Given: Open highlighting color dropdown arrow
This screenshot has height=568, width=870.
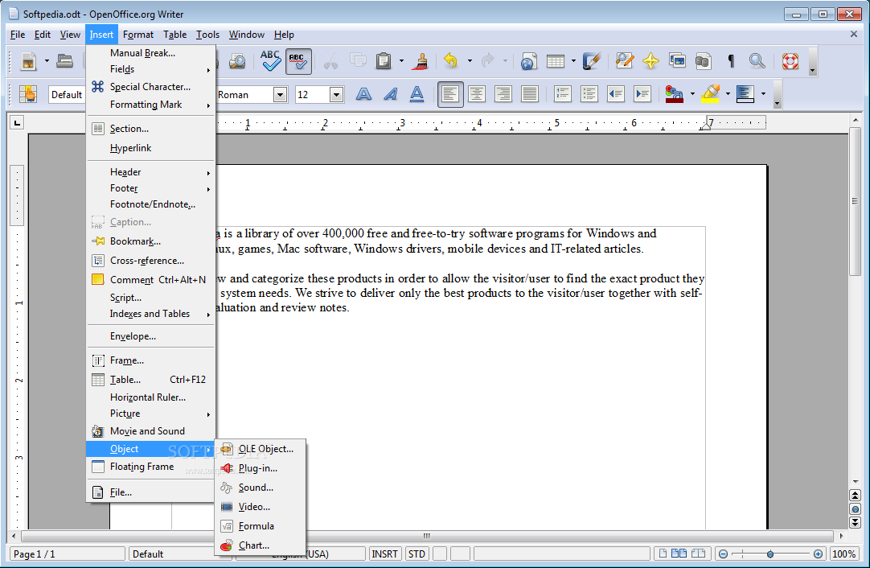Looking at the screenshot, I should point(728,94).
